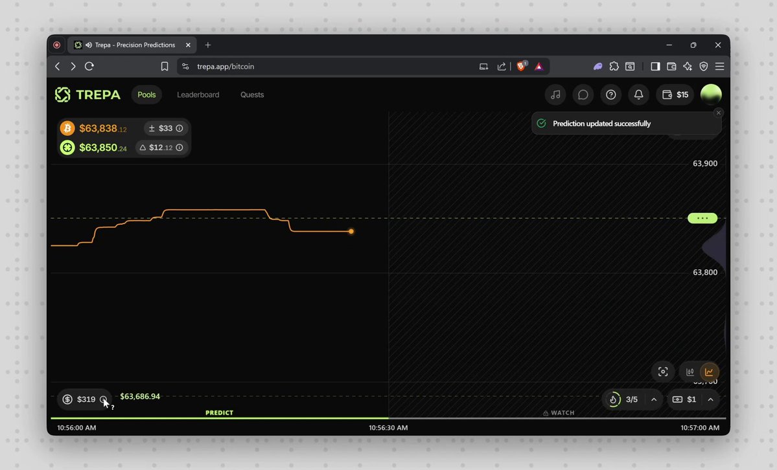This screenshot has width=777, height=470.
Task: Open the notifications bell
Action: [638, 95]
